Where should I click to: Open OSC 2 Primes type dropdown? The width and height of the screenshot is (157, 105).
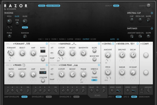pyautogui.click(x=17, y=65)
